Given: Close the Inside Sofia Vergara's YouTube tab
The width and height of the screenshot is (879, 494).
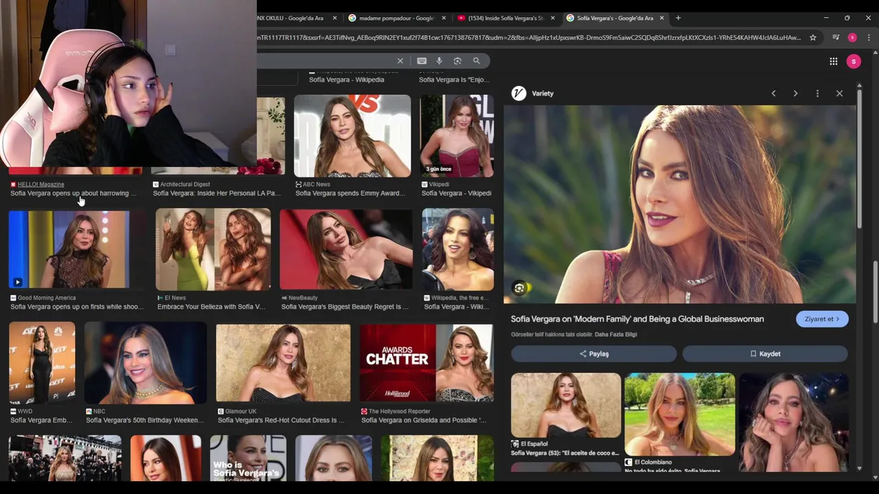Looking at the screenshot, I should click(552, 18).
